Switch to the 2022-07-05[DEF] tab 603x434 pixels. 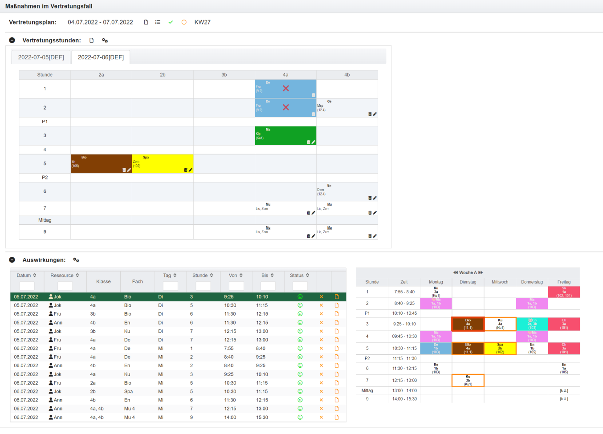(x=41, y=57)
